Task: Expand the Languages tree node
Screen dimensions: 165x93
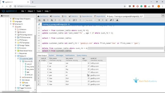Action: [x=11, y=21]
